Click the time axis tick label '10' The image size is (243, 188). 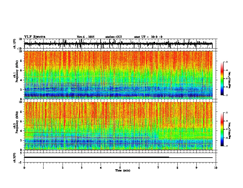[216, 168]
